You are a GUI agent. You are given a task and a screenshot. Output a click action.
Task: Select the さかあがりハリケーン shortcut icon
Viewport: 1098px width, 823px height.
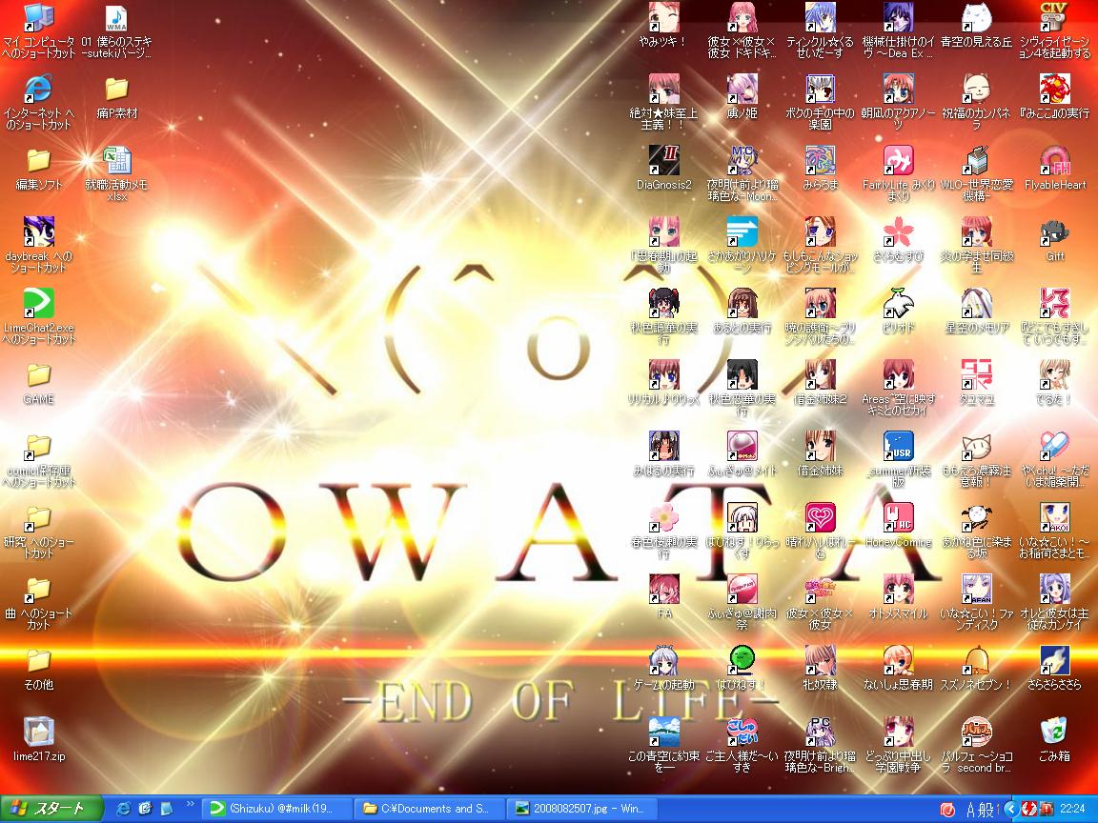(742, 232)
